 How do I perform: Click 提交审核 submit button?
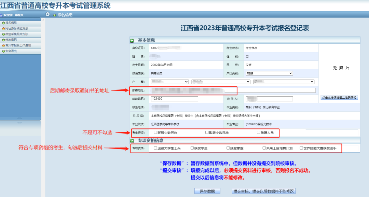263,191
